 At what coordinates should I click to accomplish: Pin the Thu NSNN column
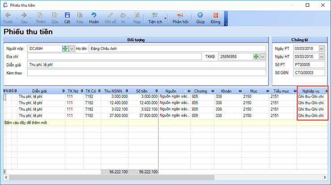127,91
